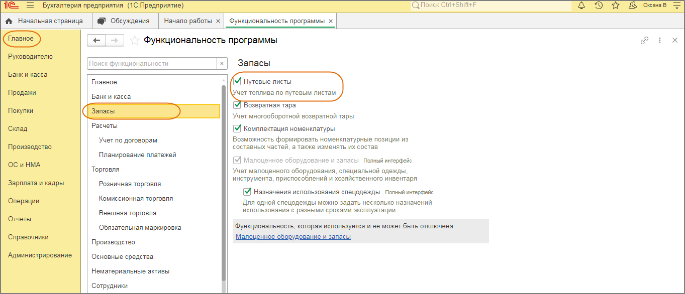Open the history clock icon
Image resolution: width=685 pixels, height=294 pixels.
point(599,6)
